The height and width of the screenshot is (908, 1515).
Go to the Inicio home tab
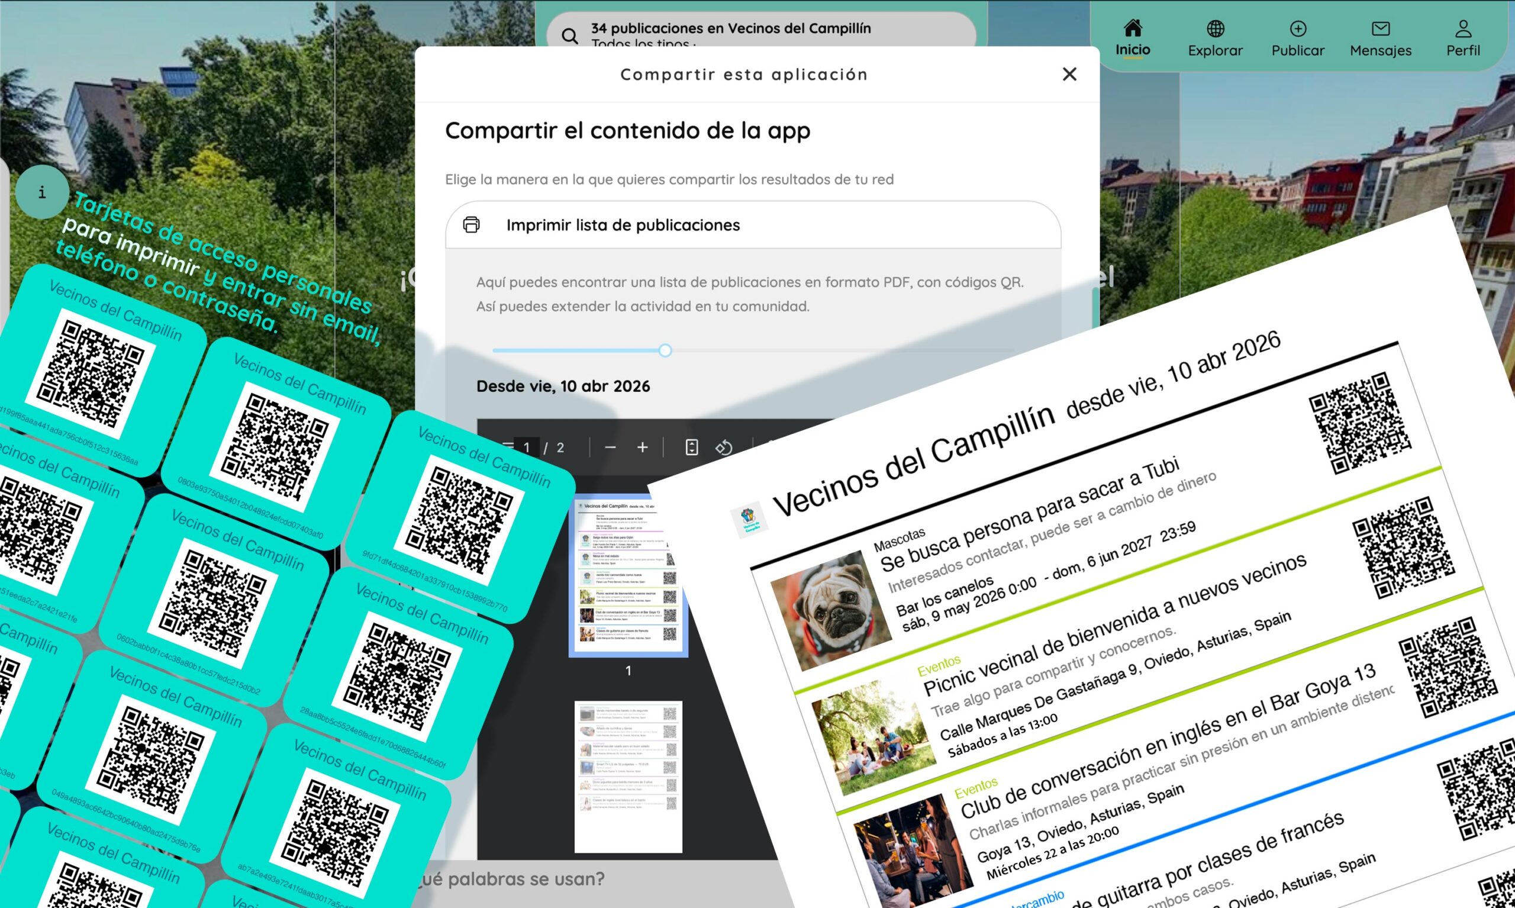1132,38
